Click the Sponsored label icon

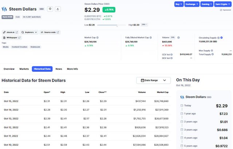[x=221, y=10]
